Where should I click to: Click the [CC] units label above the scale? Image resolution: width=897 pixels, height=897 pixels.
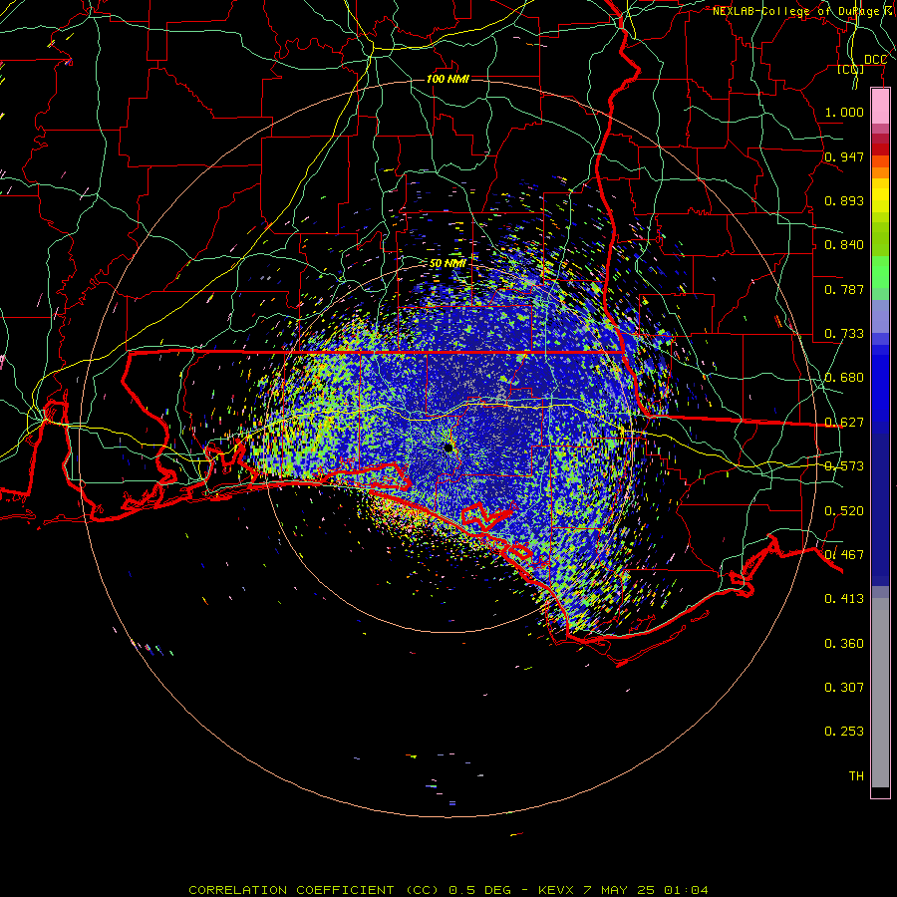pos(851,69)
